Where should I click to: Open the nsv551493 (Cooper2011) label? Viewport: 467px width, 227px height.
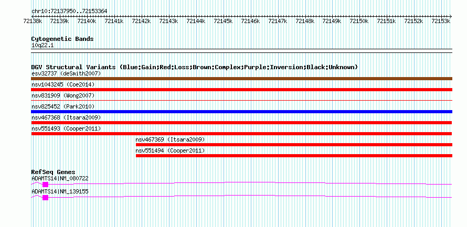pos(66,128)
